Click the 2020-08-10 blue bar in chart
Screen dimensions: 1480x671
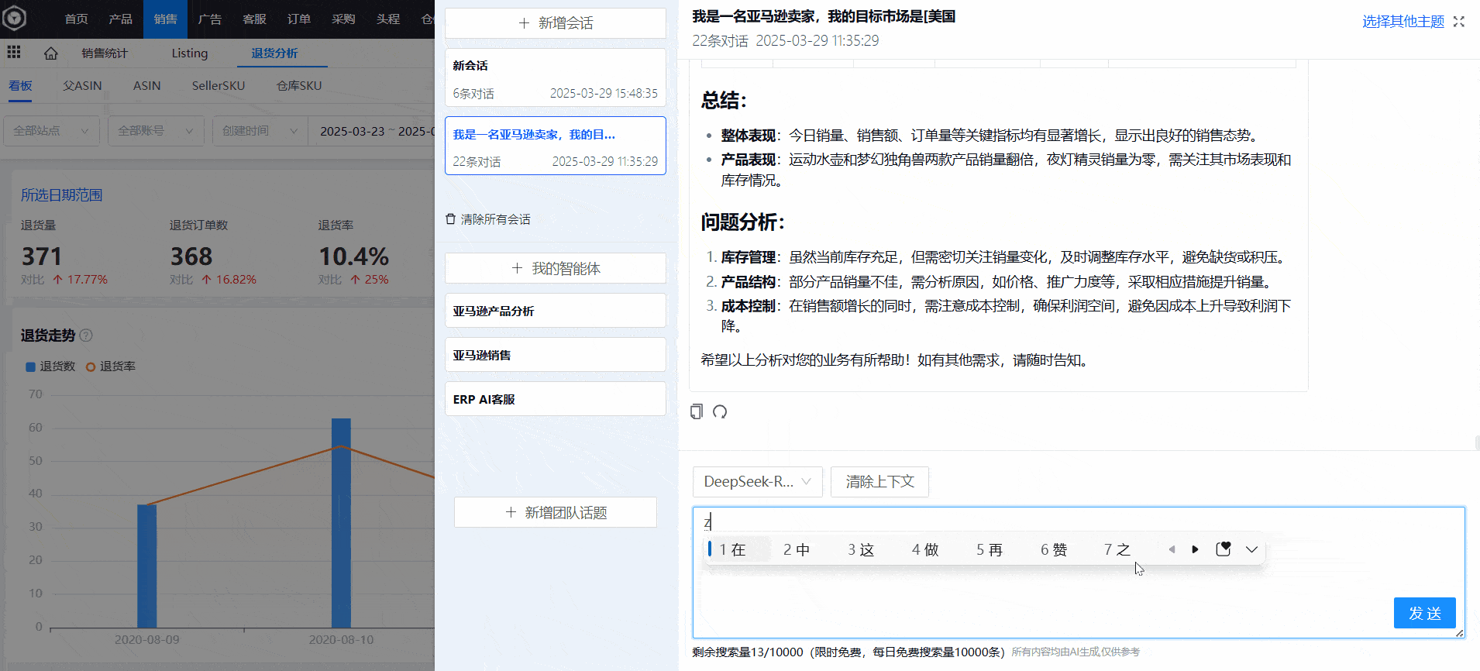341,523
